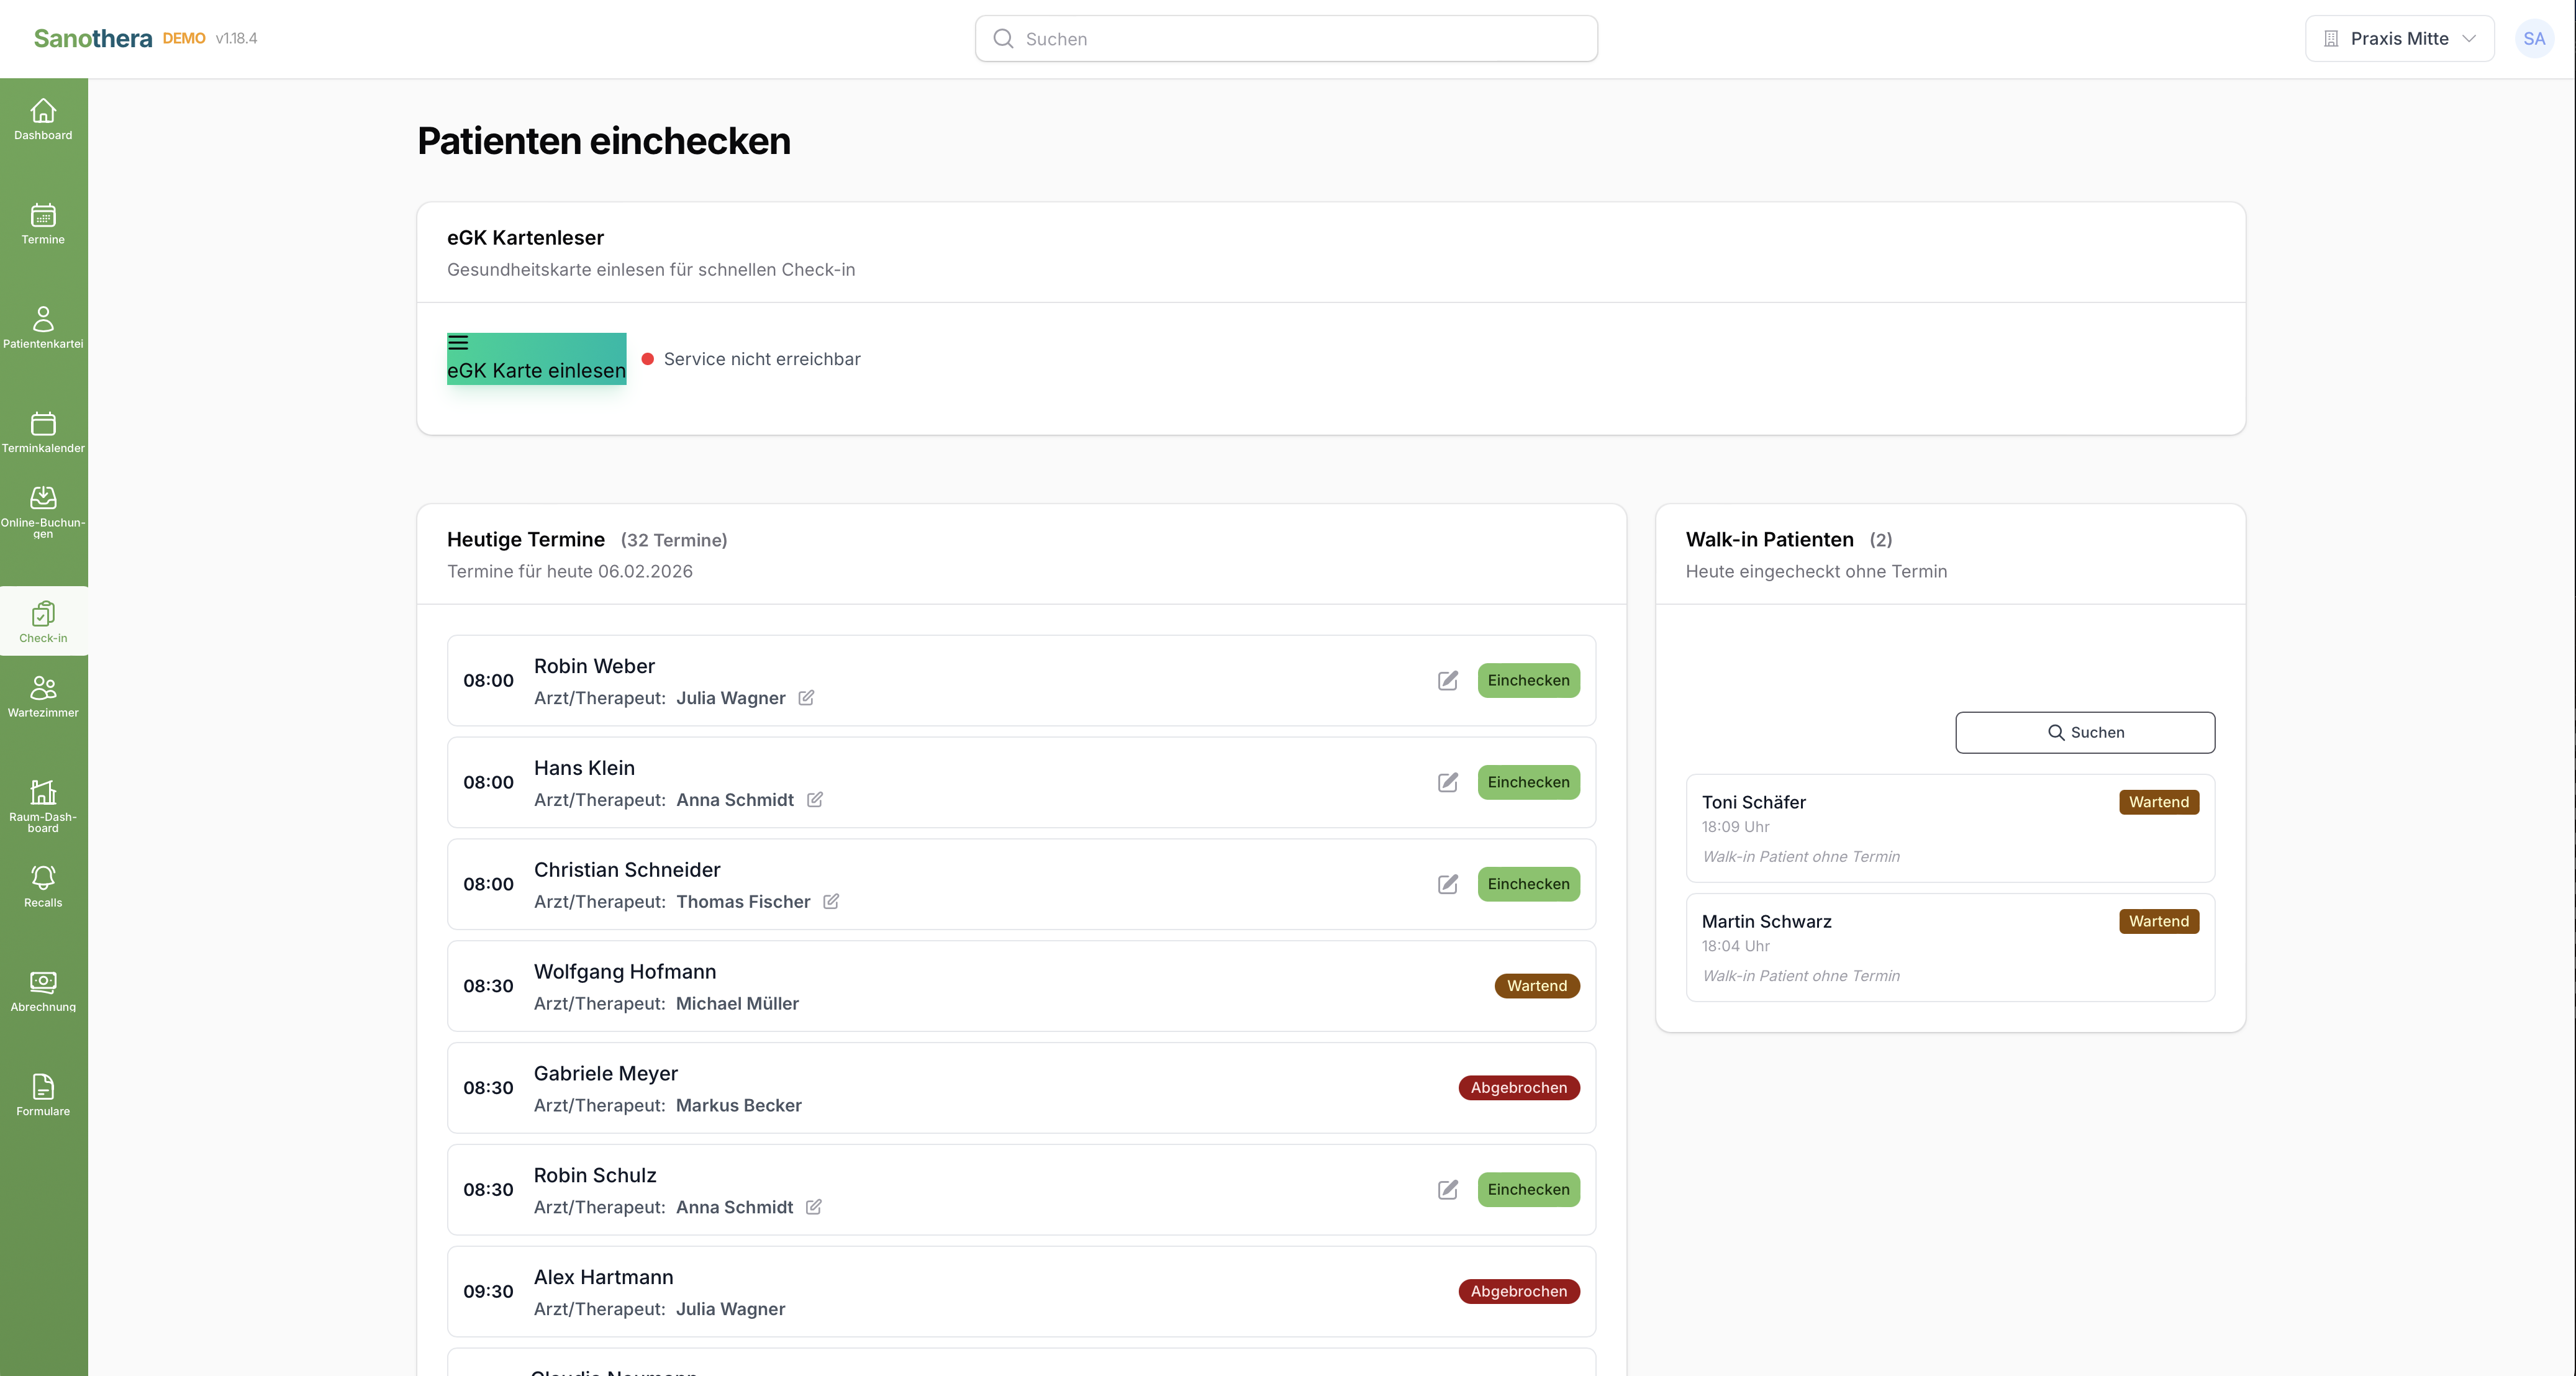Change therapist Julia Wagner for Robin Weber
This screenshot has height=1376, width=2576.
click(806, 698)
